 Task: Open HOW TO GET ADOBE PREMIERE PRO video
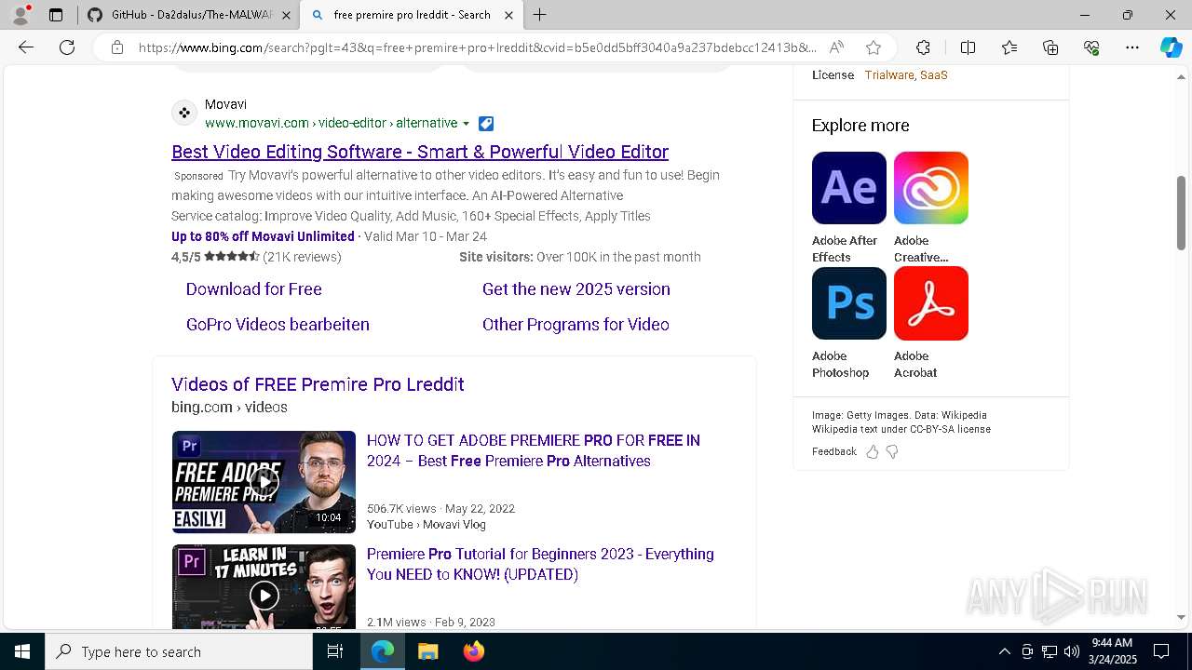(x=533, y=450)
